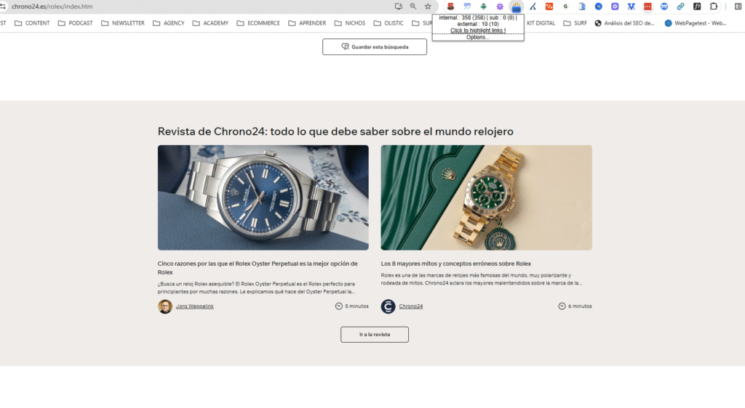The height and width of the screenshot is (408, 745).
Task: Click the heart icon in Guardar esta búsqueda
Action: 346,47
